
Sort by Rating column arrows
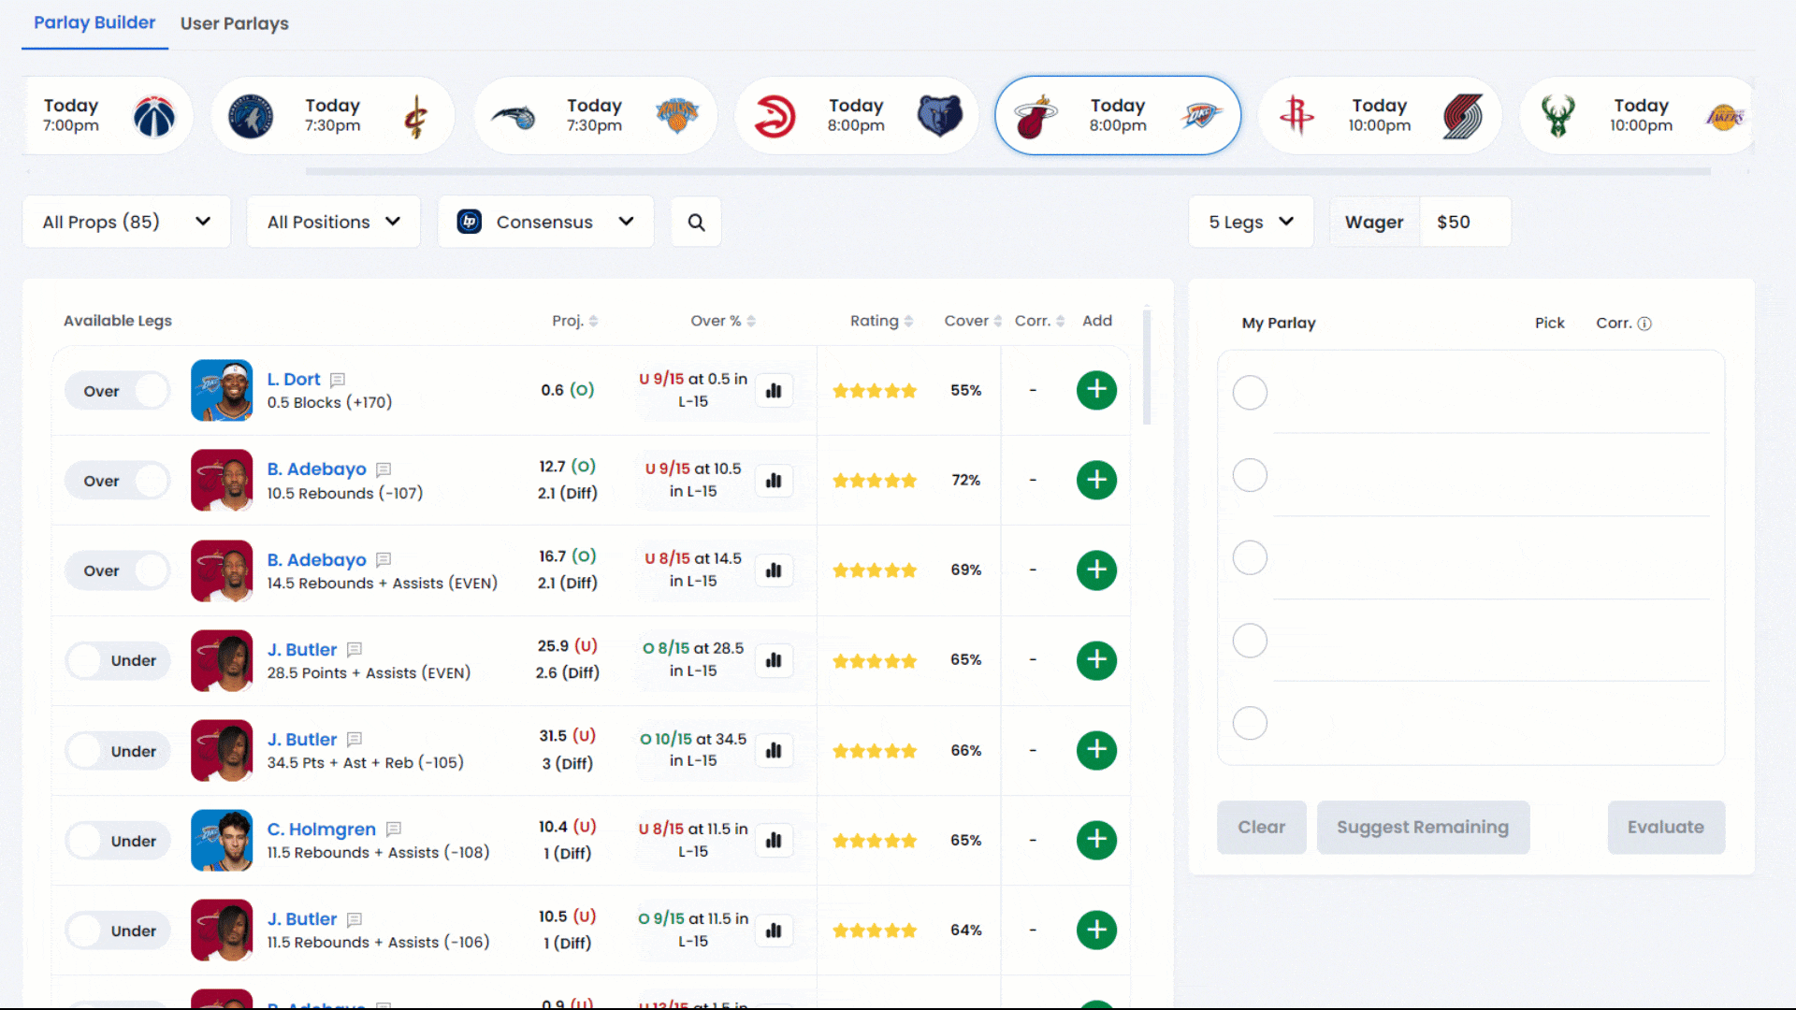(908, 322)
